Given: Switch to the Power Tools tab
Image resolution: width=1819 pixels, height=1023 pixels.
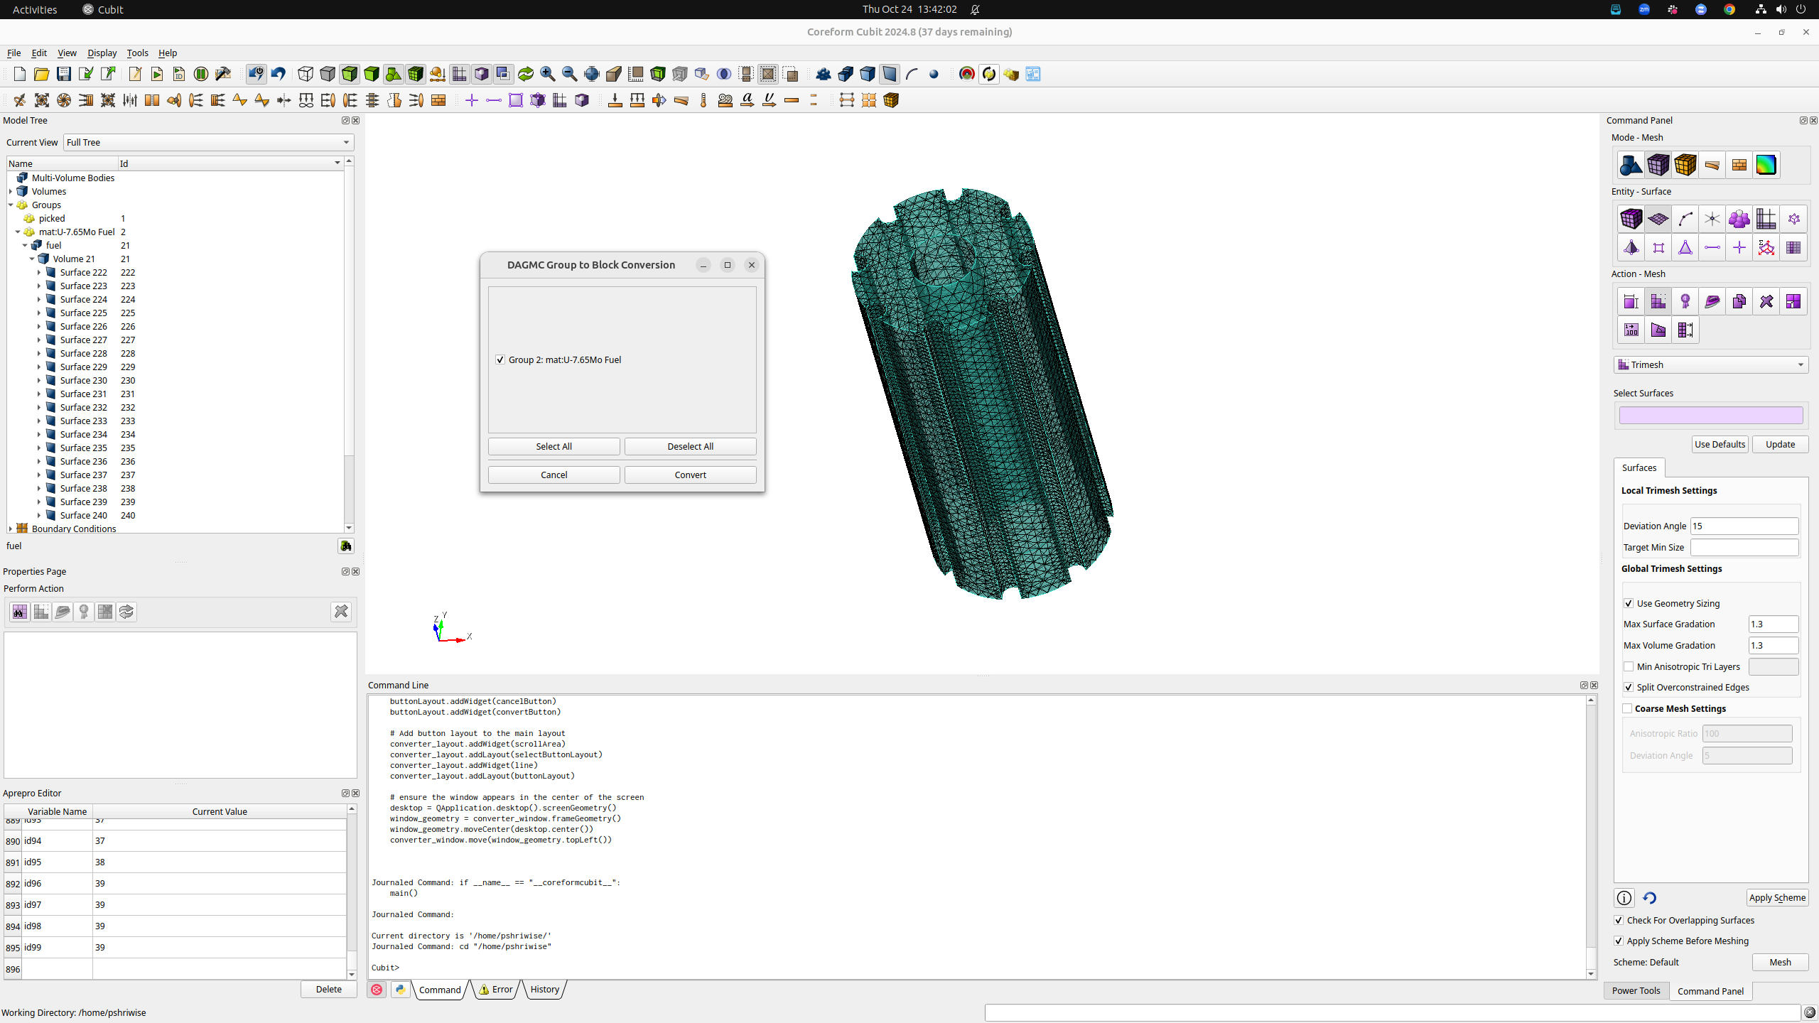Looking at the screenshot, I should pos(1636,990).
